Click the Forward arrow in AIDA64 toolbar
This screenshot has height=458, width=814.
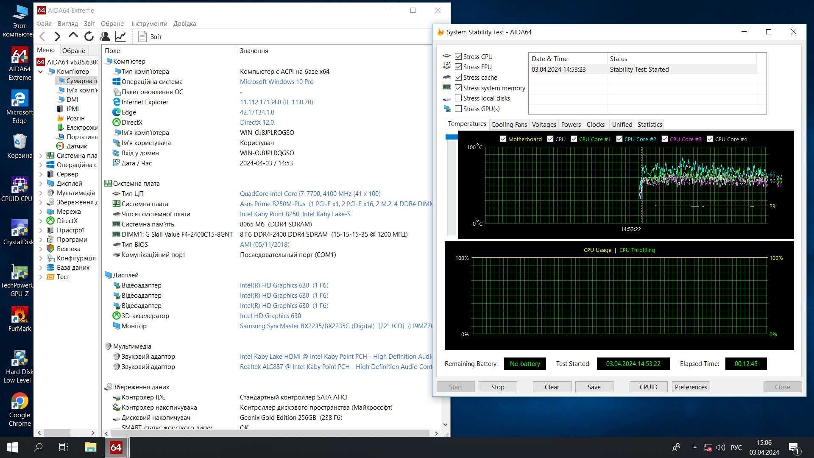click(58, 37)
